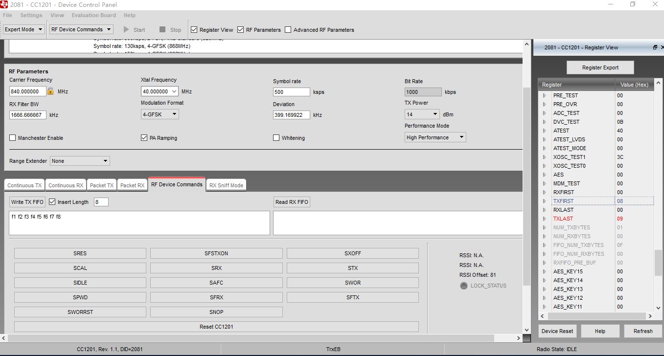Click the Stop square icon

pos(162,29)
